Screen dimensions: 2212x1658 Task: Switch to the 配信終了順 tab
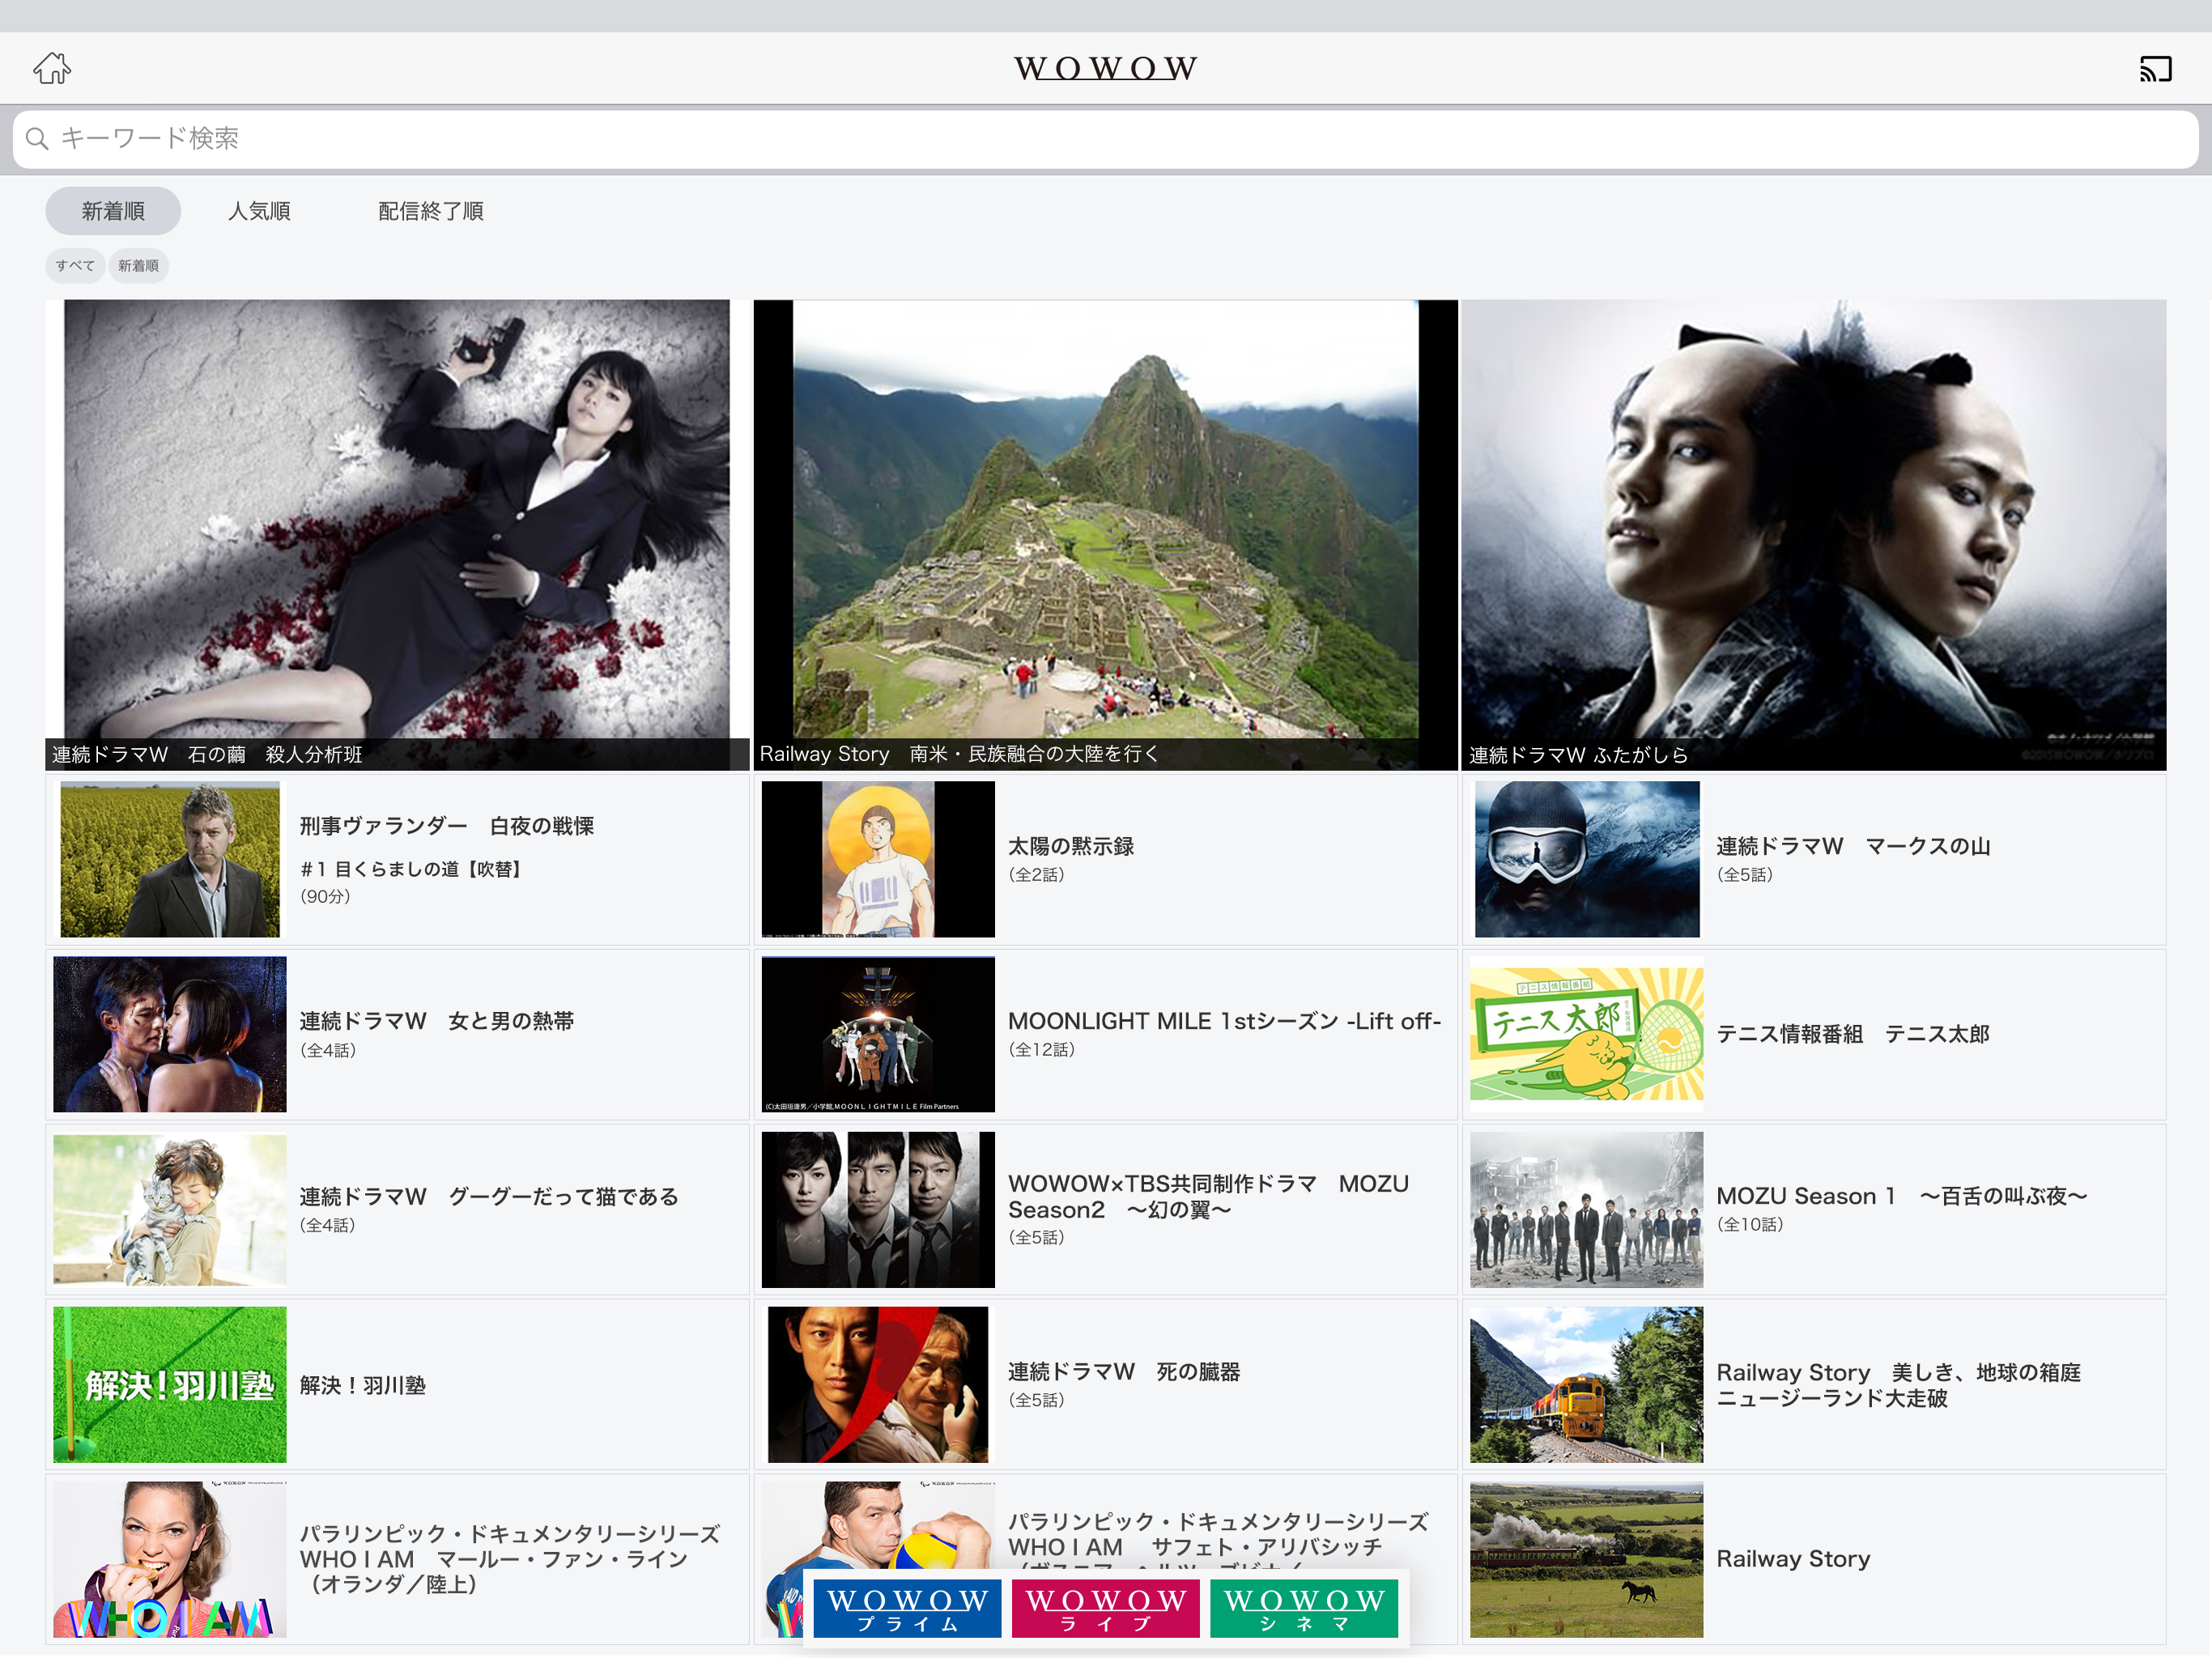click(x=430, y=211)
